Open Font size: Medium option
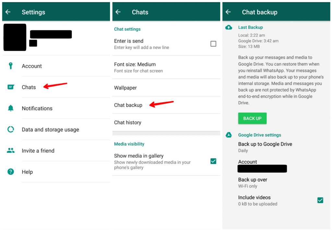The height and width of the screenshot is (232, 332). [166, 67]
